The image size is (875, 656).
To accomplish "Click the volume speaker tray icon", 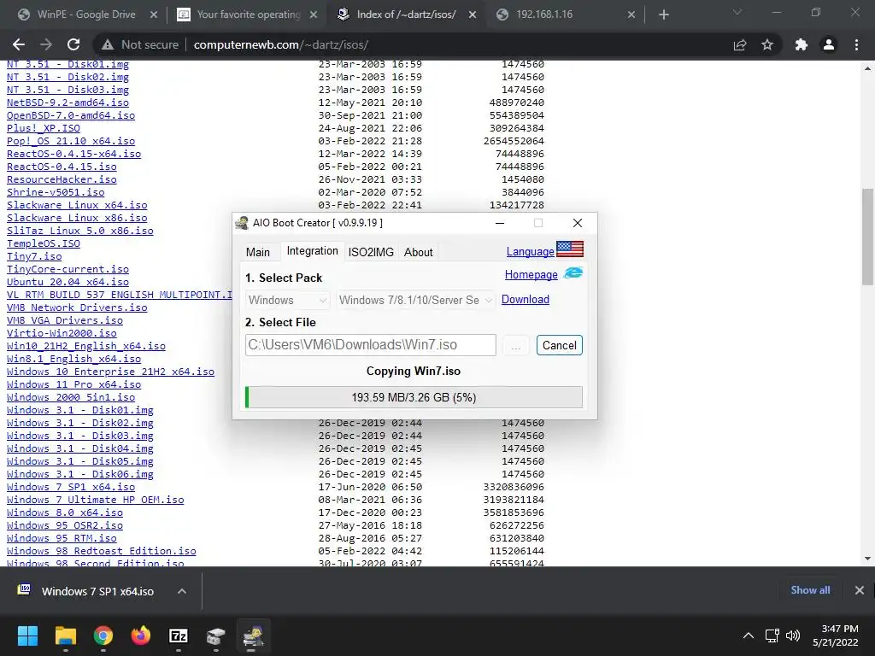I will click(x=793, y=635).
